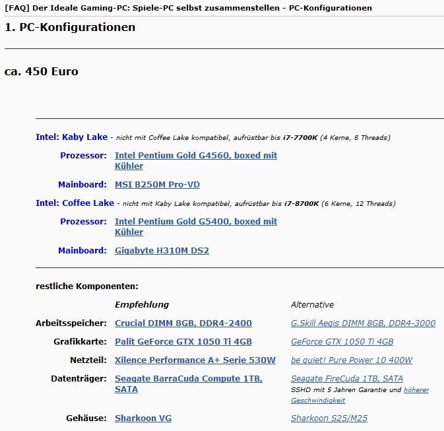The width and height of the screenshot is (444, 431).
Task: Open the Seagate FireCuda 1TB SATA link
Action: tap(347, 379)
